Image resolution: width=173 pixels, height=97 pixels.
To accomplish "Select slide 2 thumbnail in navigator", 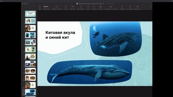I will coord(30,21).
